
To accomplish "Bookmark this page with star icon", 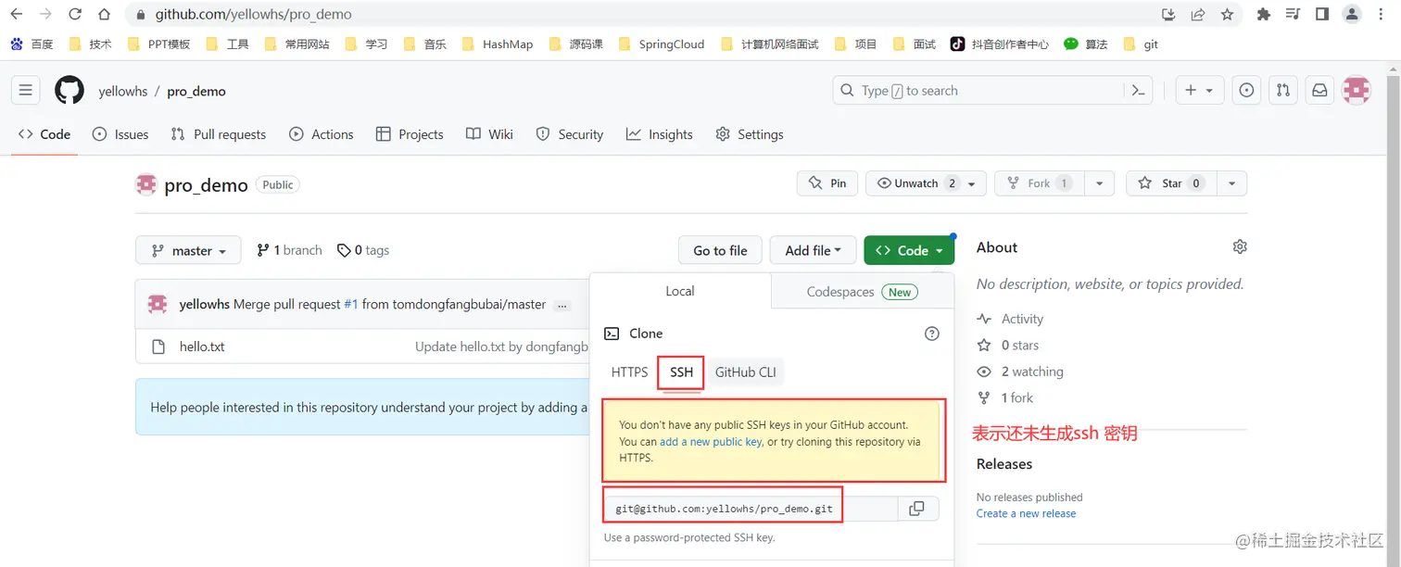I will (x=1227, y=14).
